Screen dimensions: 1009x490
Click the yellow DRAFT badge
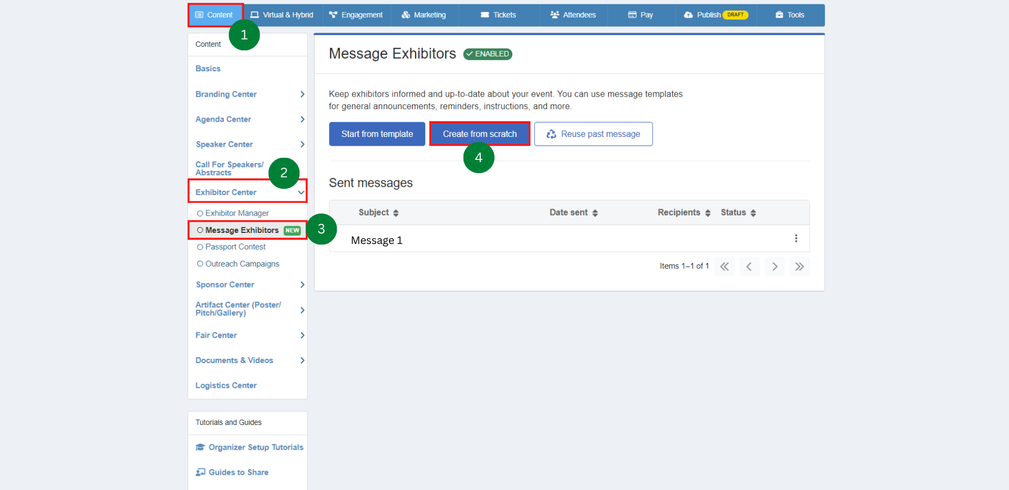click(x=735, y=15)
